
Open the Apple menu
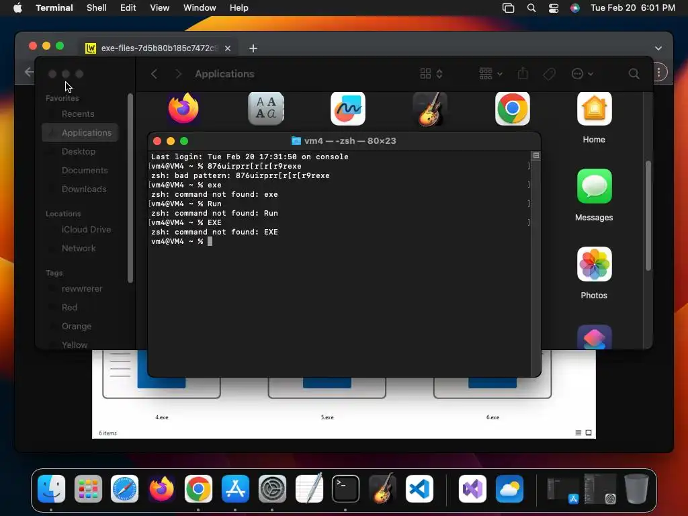coord(17,8)
